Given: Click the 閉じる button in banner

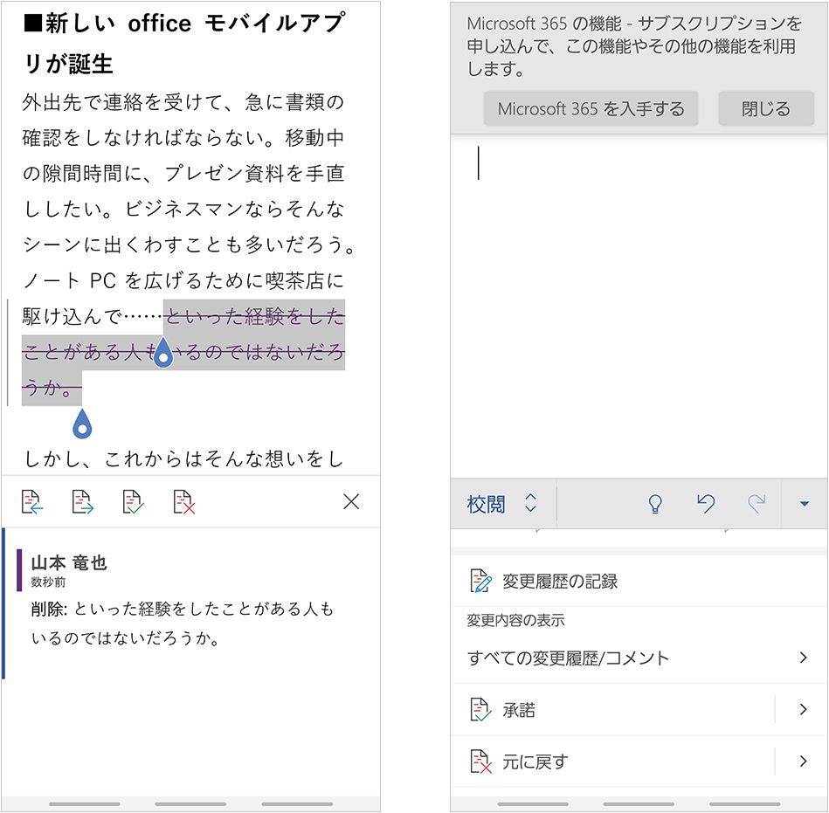Looking at the screenshot, I should 765,108.
